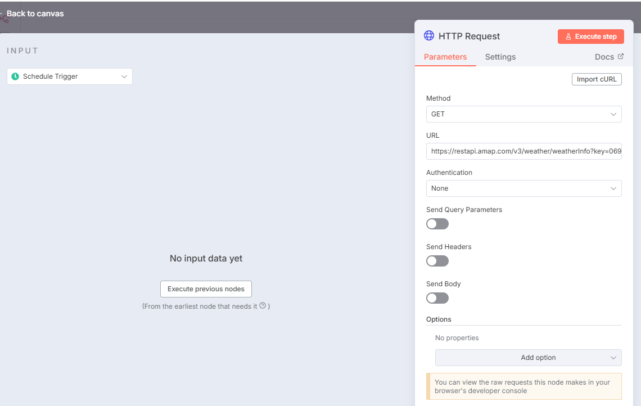This screenshot has height=406, width=641.
Task: Toggle the Send Body switch
Action: point(437,298)
